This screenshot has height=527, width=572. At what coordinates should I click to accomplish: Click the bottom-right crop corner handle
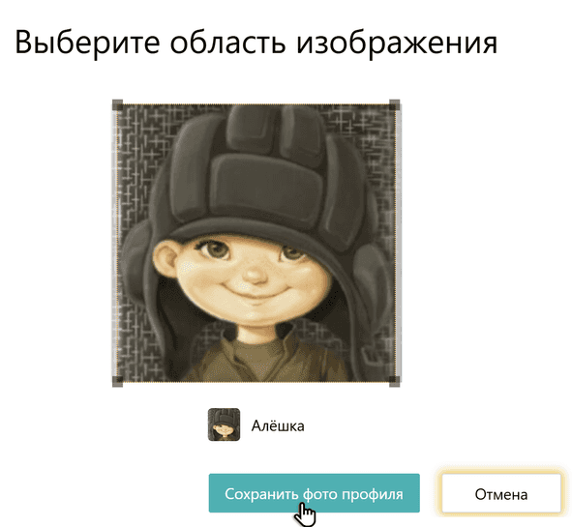tap(395, 381)
